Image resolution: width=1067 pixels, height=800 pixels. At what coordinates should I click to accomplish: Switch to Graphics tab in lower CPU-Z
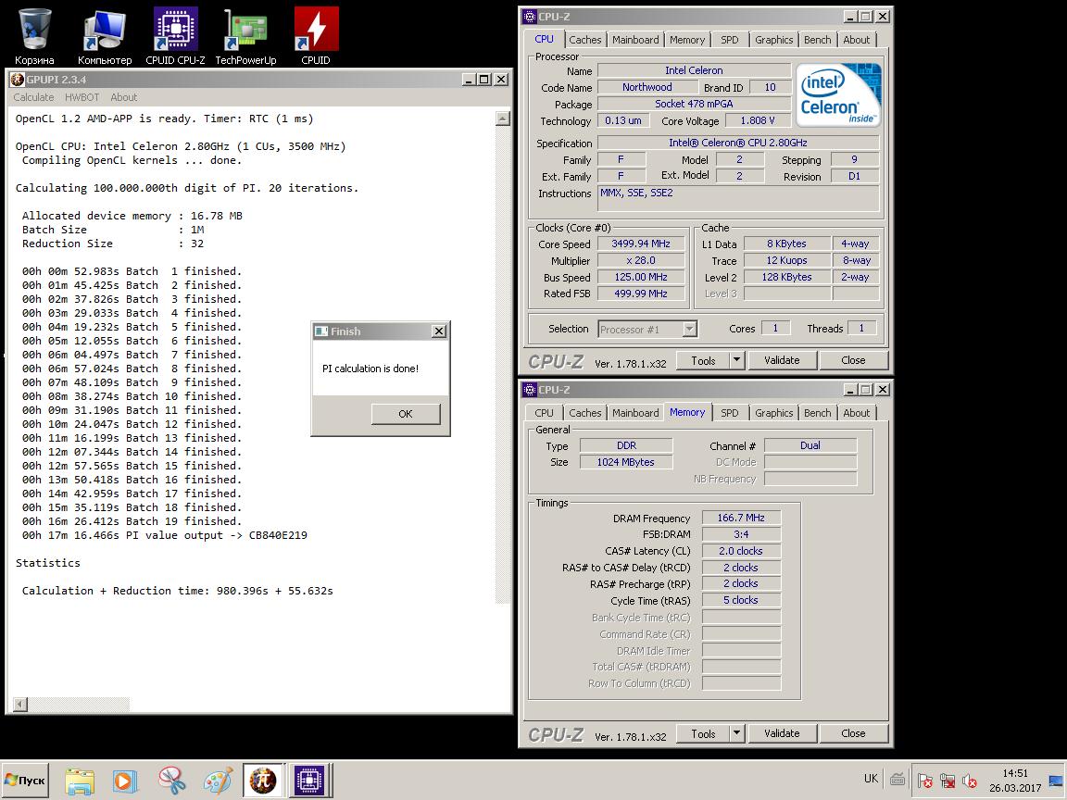point(773,413)
